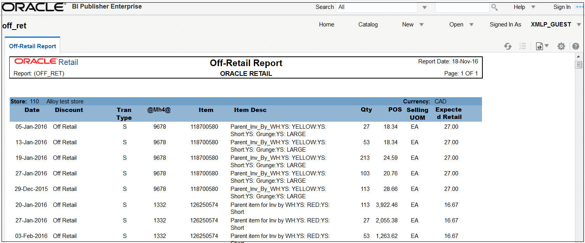Image resolution: width=585 pixels, height=243 pixels.
Task: Click the ORACLE RETAIL subtitle text
Action: 246,73
